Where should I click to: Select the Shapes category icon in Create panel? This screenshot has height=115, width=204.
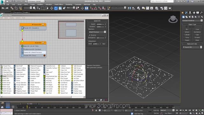tap(186, 17)
